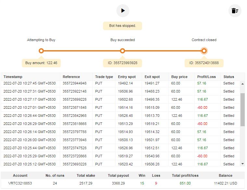Click the Status column header

tap(229, 77)
